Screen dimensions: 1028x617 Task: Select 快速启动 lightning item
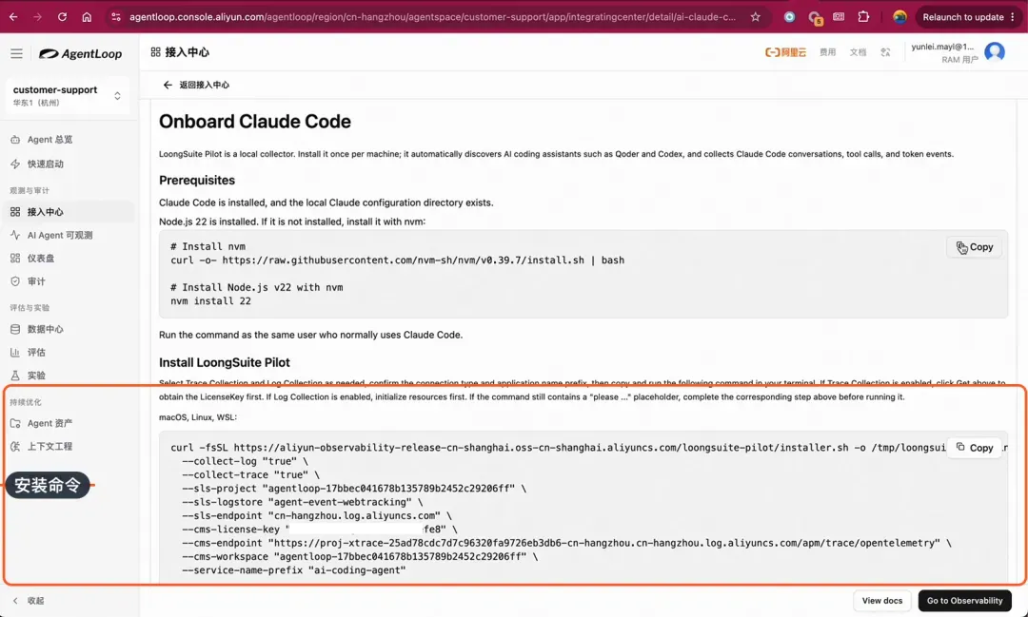38,164
